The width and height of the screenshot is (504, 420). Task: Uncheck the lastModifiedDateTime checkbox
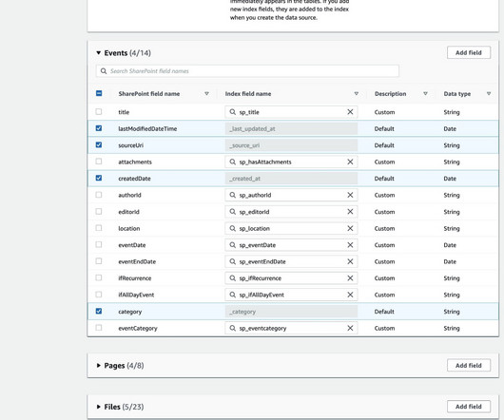pyautogui.click(x=99, y=128)
